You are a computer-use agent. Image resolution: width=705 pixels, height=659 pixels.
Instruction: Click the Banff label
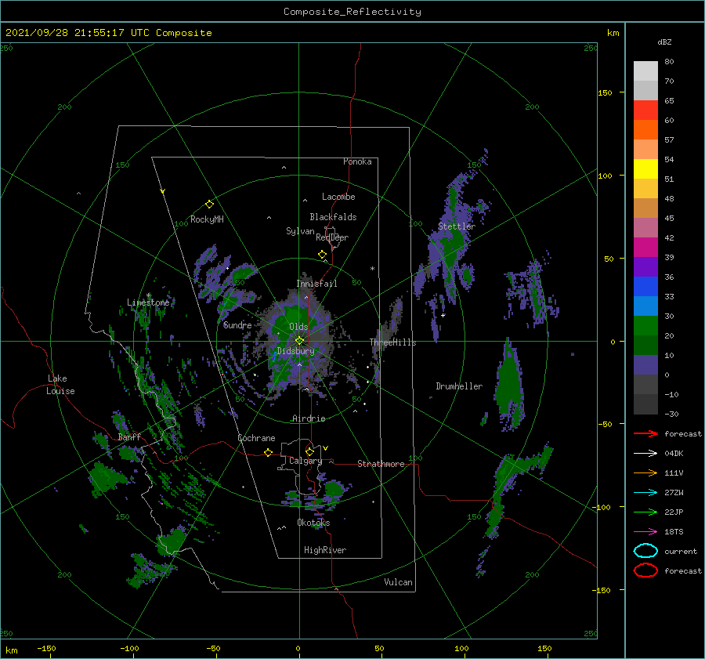click(129, 437)
